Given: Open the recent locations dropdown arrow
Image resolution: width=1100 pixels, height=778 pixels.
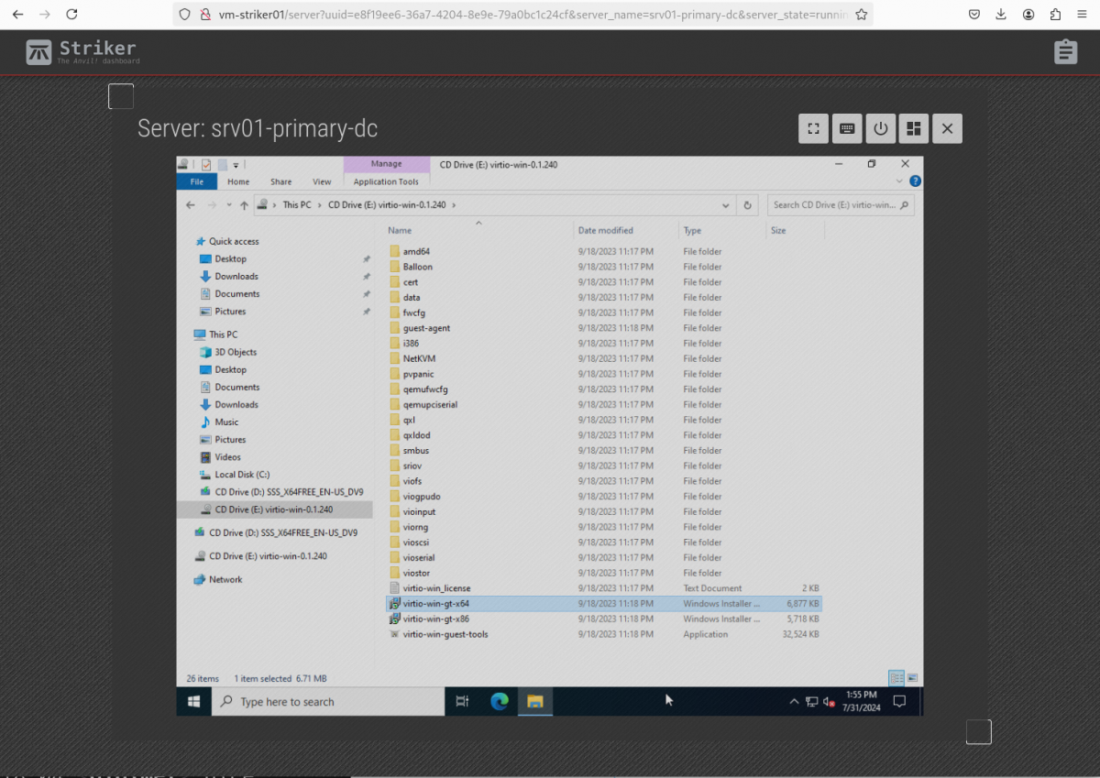Looking at the screenshot, I should (229, 205).
